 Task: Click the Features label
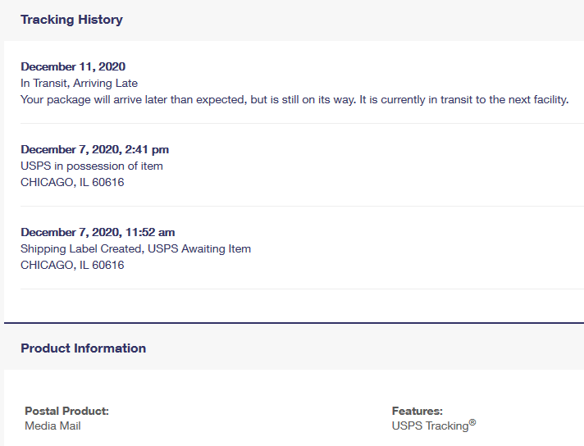click(x=417, y=411)
